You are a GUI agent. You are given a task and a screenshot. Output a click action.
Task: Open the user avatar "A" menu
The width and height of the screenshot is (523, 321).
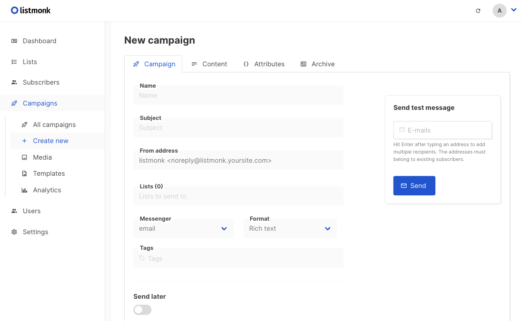point(499,10)
